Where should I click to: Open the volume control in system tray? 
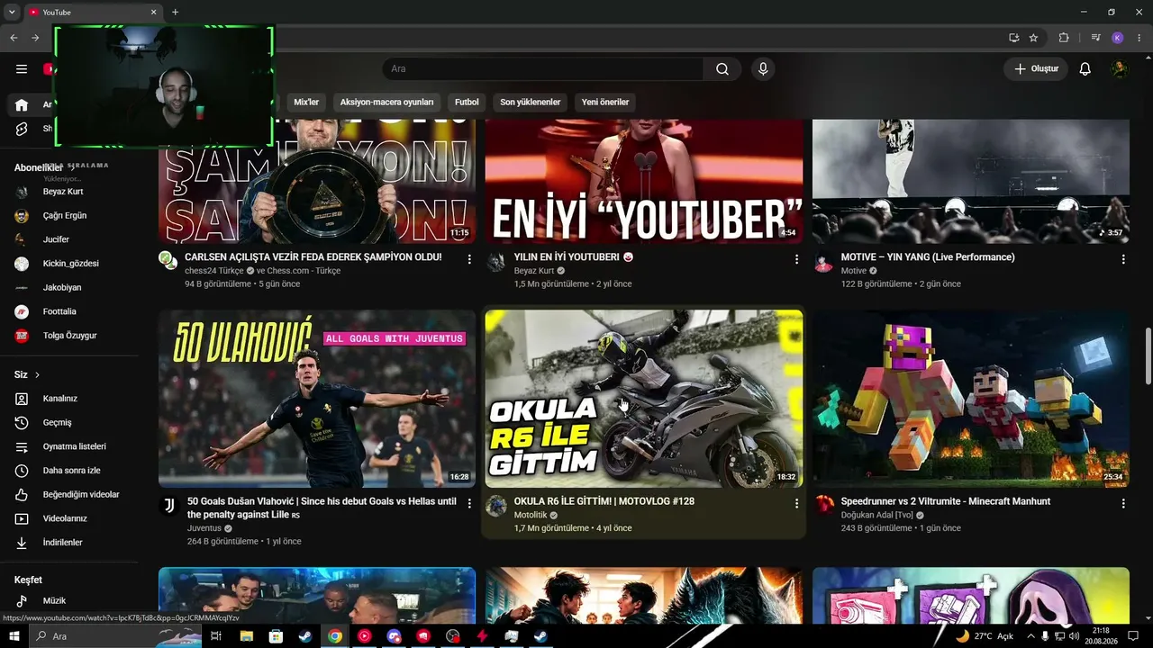(1074, 636)
